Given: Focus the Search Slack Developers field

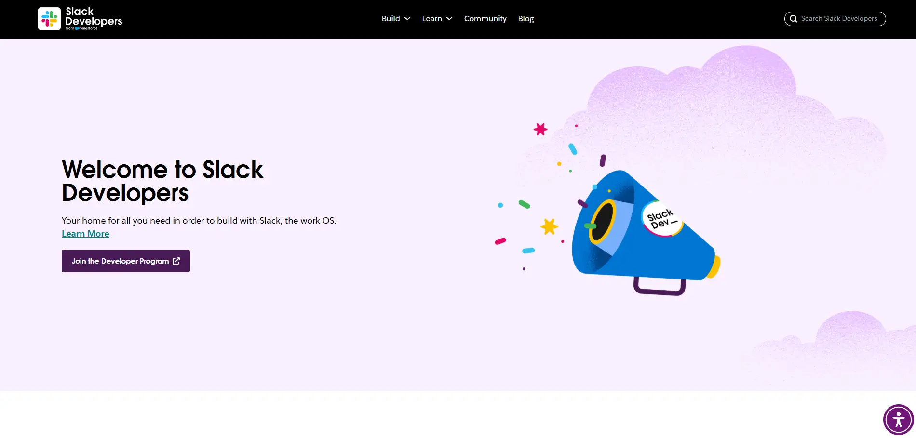Looking at the screenshot, I should point(835,19).
